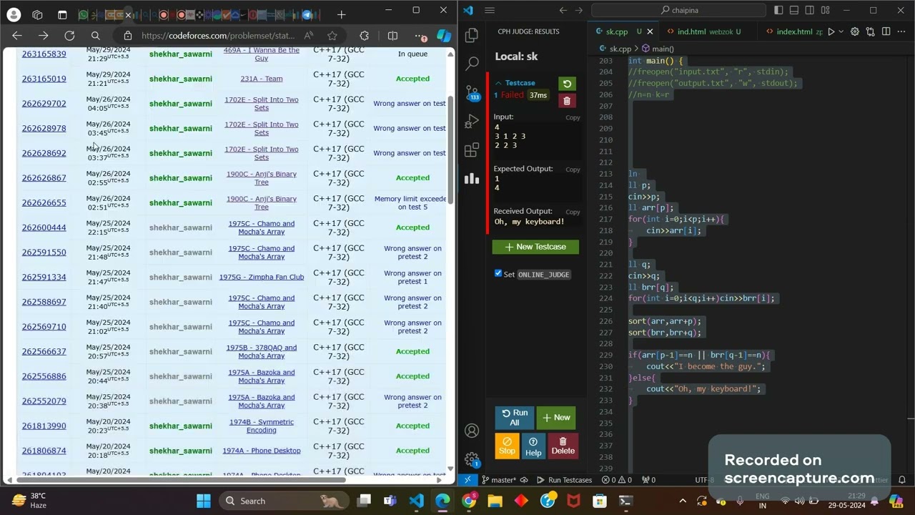
Task: Click the orange Stop button
Action: tap(507, 446)
